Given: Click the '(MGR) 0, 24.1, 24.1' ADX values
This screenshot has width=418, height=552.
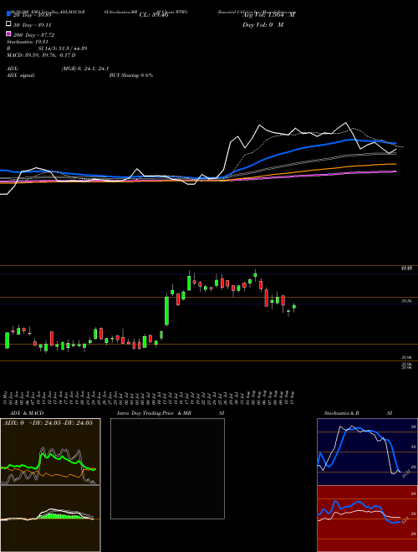Looking at the screenshot, I should 85,69.
